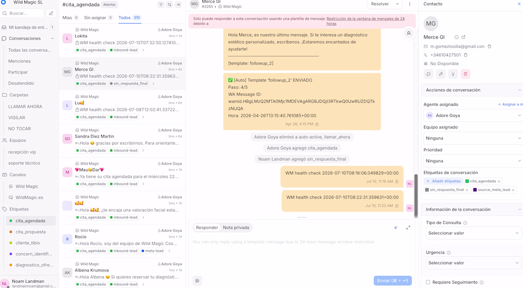Image resolution: width=523 pixels, height=288 pixels.
Task: Click the WhatsApp templates icon in composer
Action: click(x=197, y=281)
